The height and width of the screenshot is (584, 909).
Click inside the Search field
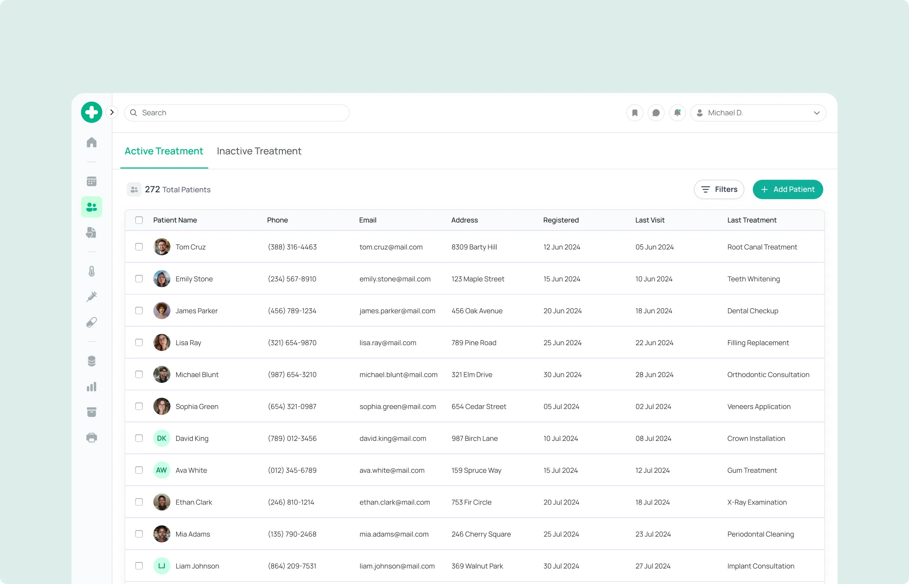point(237,113)
